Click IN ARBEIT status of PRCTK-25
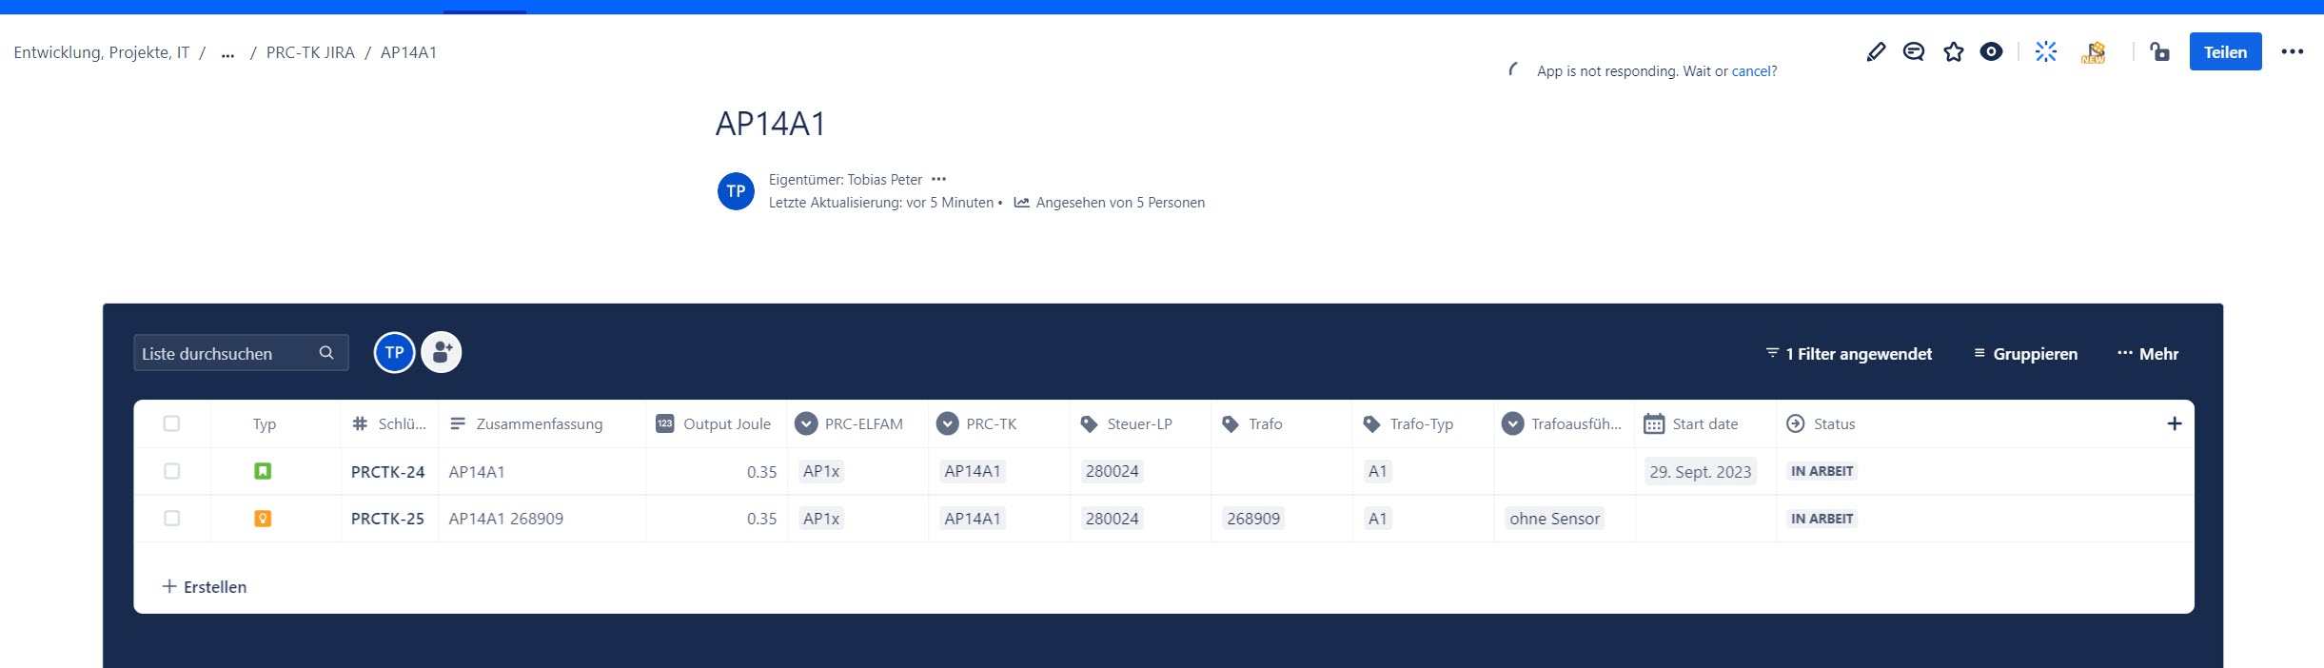This screenshot has height=668, width=2324. point(1822,519)
